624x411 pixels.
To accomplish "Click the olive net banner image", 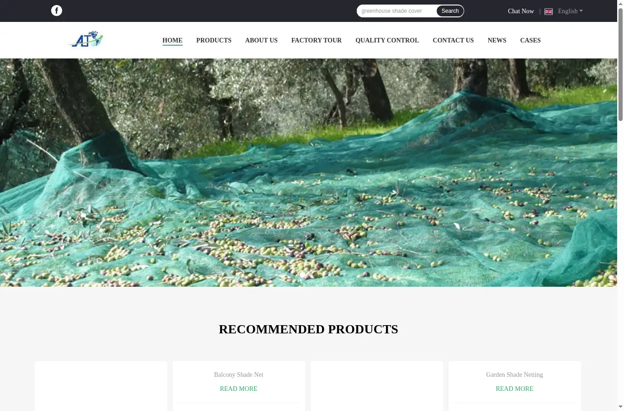I will pyautogui.click(x=308, y=173).
